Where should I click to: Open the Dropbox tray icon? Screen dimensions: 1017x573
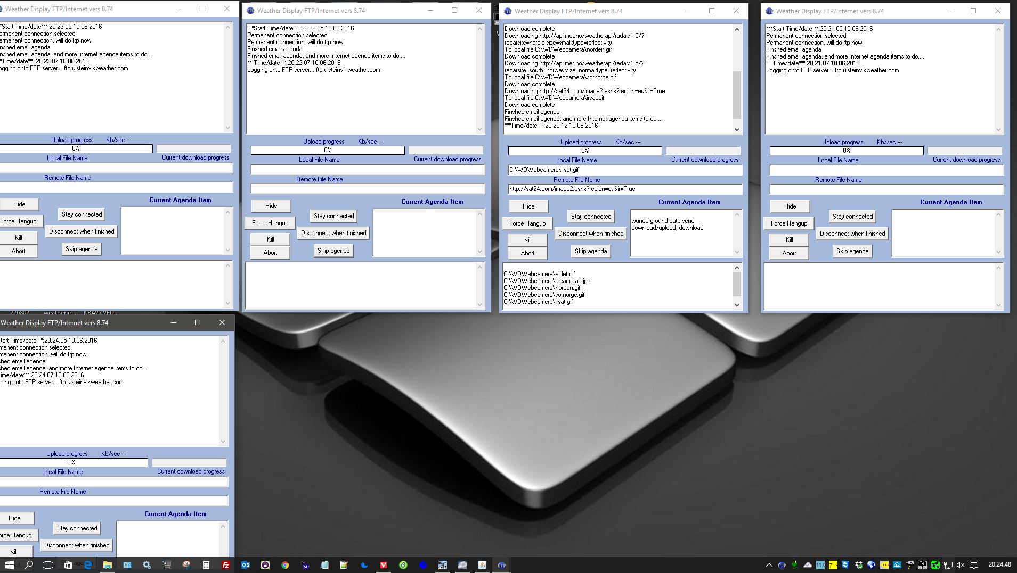(859, 565)
